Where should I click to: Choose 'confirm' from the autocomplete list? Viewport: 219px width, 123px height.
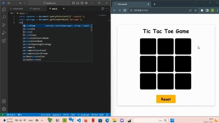pyautogui.click(x=57, y=26)
